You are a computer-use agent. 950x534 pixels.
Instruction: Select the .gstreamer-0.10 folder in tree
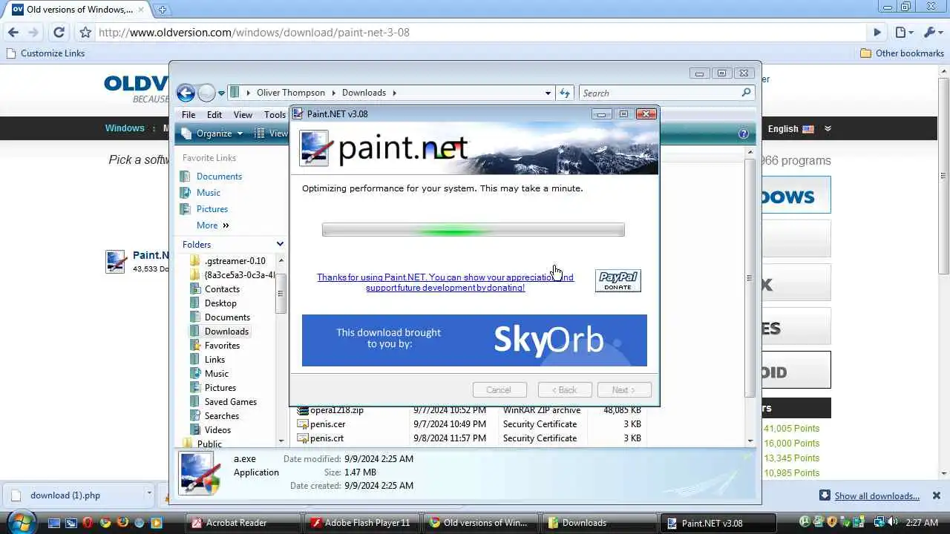point(227,261)
